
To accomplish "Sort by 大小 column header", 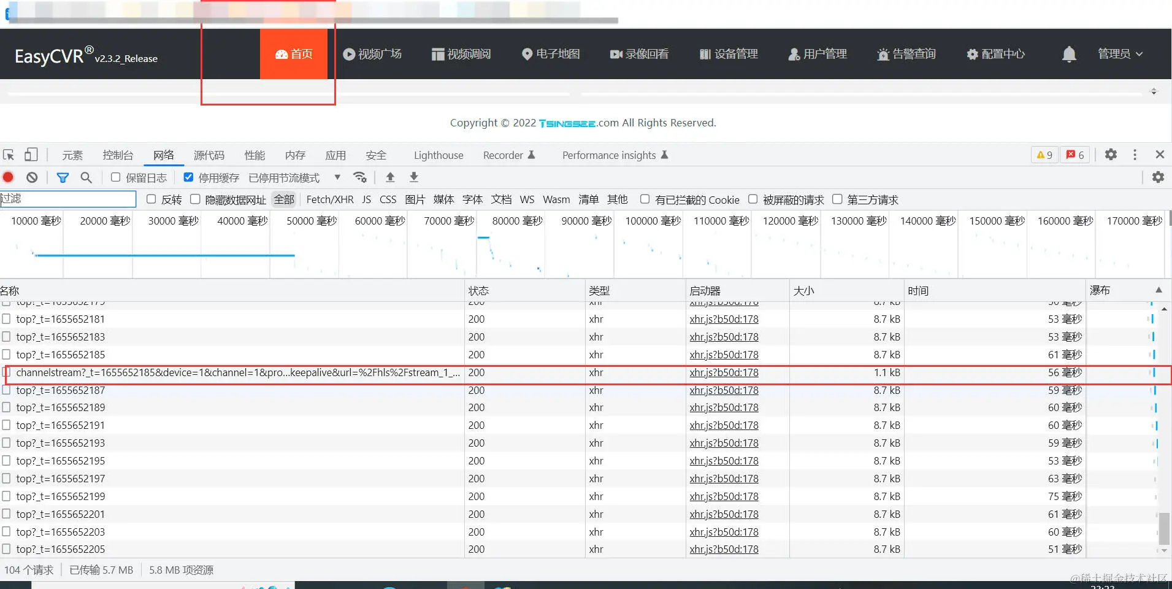I will [x=846, y=290].
